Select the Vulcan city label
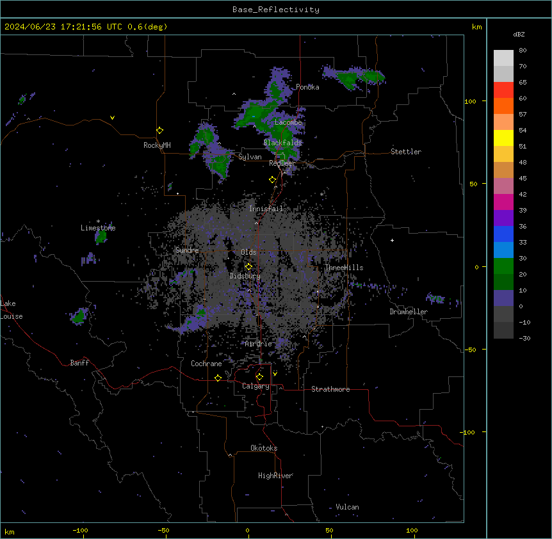This screenshot has height=539, width=552. pos(347,507)
